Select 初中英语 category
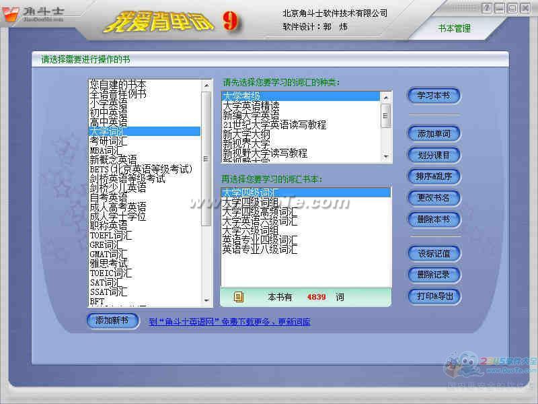 click(145, 112)
